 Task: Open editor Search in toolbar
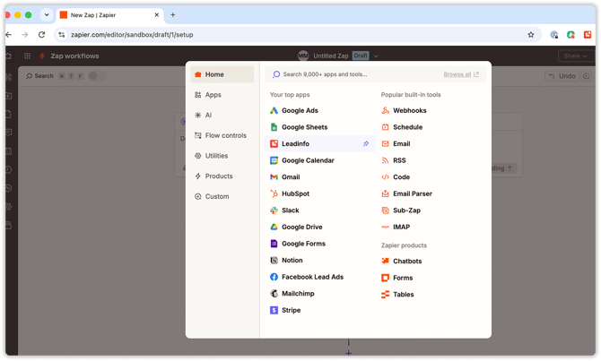tap(39, 76)
